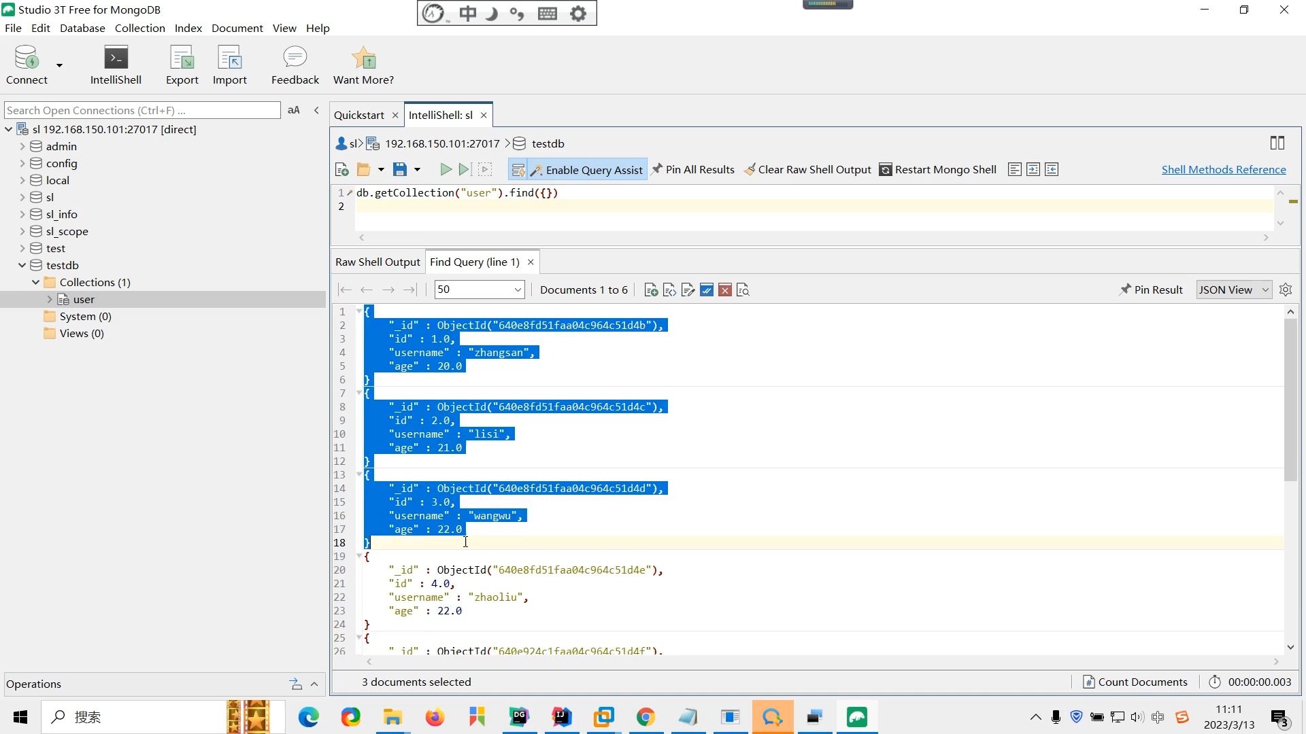Open the File menu
This screenshot has height=734, width=1306.
coord(13,28)
